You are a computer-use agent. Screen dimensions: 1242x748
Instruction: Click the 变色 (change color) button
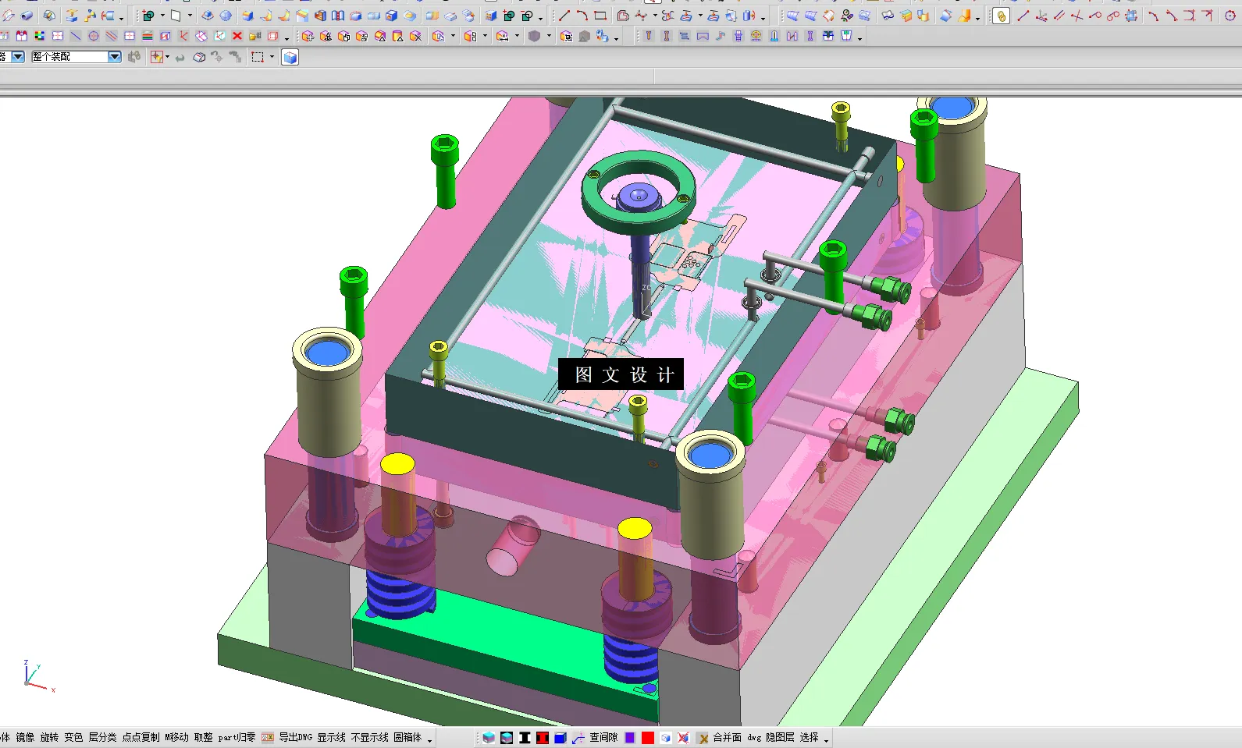pos(73,737)
